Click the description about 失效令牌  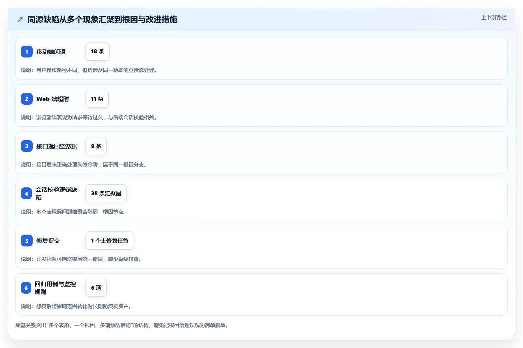click(x=84, y=165)
